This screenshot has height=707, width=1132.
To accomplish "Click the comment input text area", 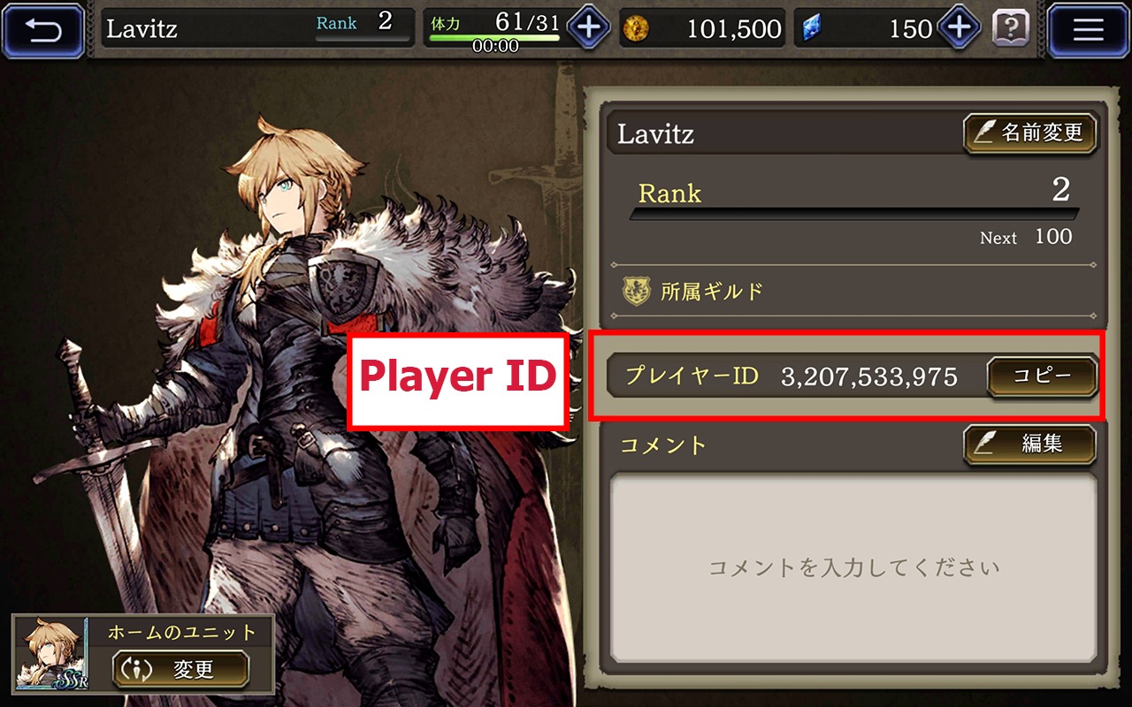I will pyautogui.click(x=853, y=567).
